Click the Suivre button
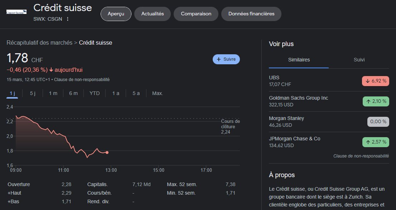 226,59
